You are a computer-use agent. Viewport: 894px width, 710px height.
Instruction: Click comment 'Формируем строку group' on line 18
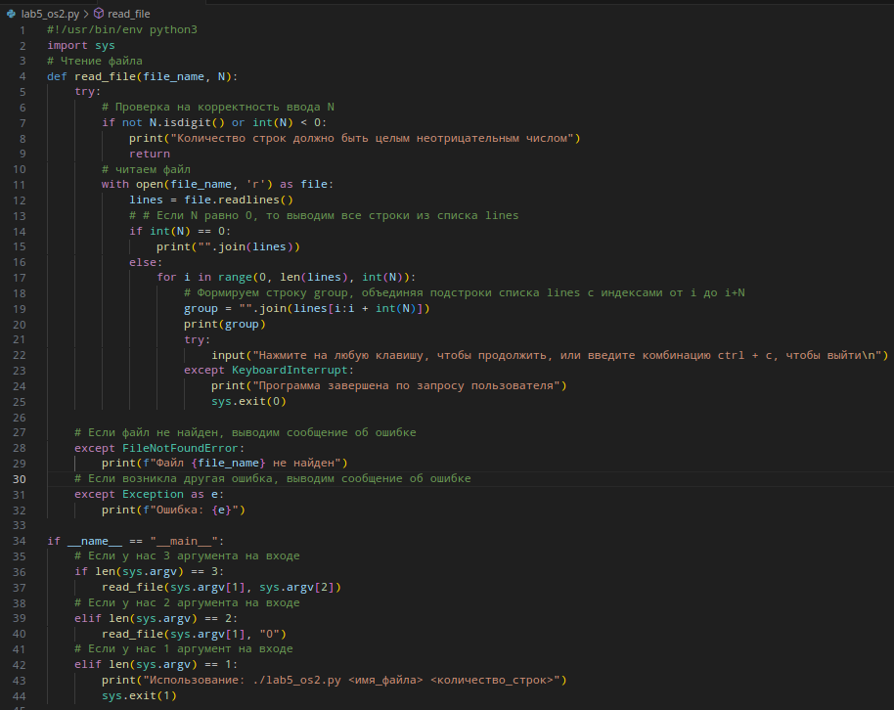[x=273, y=292]
